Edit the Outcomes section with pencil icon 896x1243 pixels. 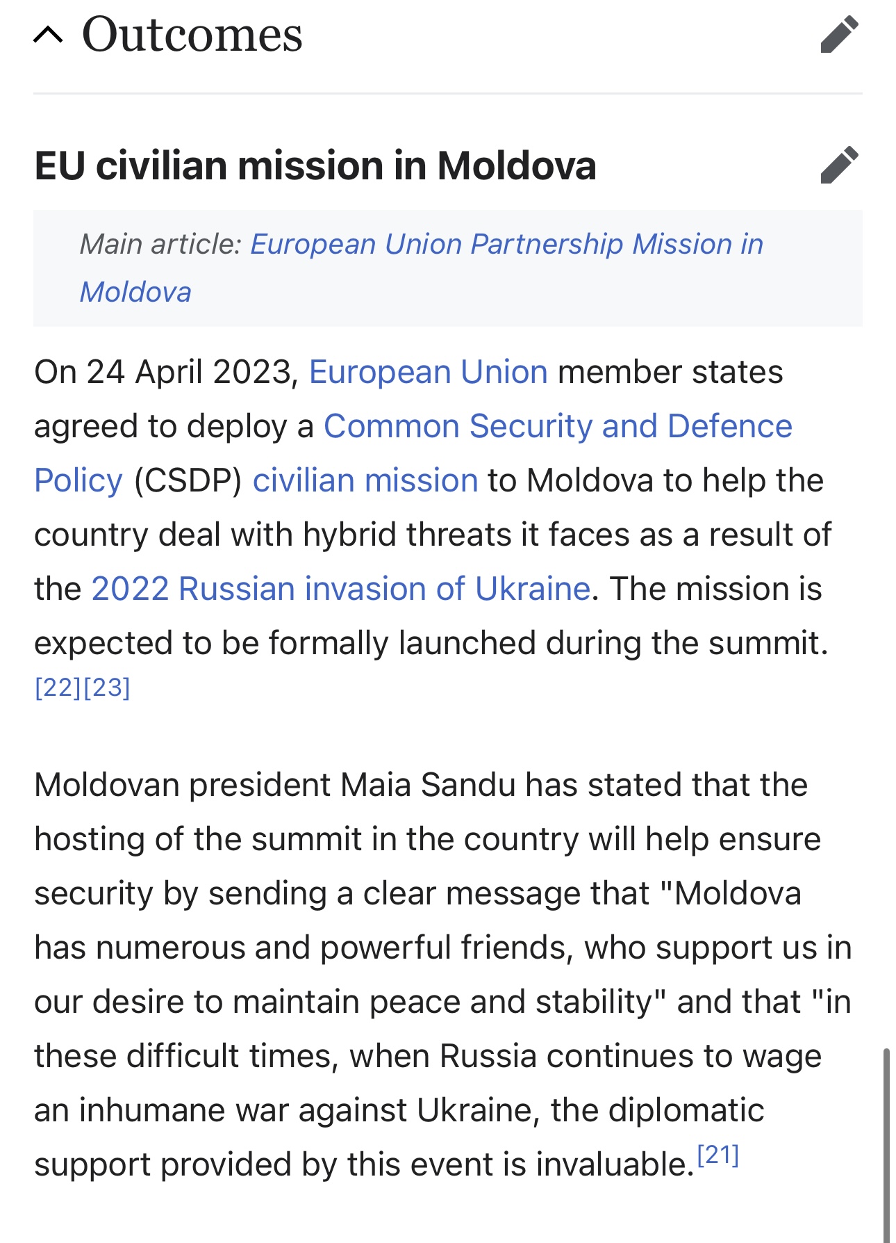840,35
